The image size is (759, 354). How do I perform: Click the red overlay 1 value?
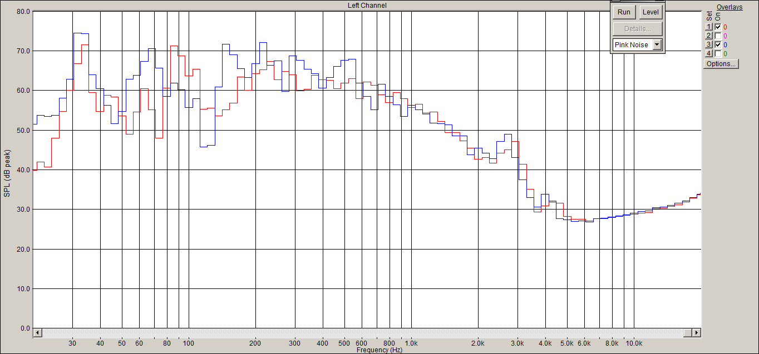point(725,27)
